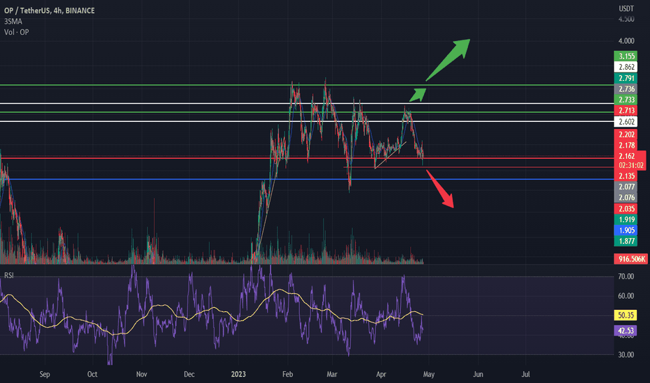Image resolution: width=650 pixels, height=383 pixels.
Task: Select the white 2.602 price label
Action: tap(626, 122)
